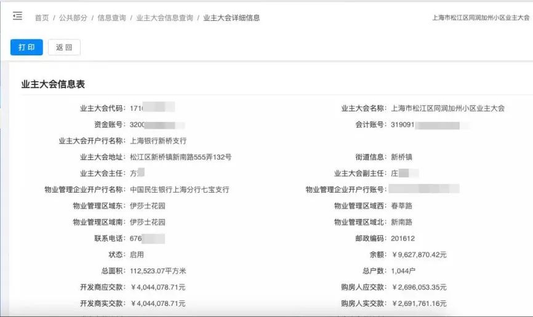Click the 业主大会信息表 section heading

53,85
